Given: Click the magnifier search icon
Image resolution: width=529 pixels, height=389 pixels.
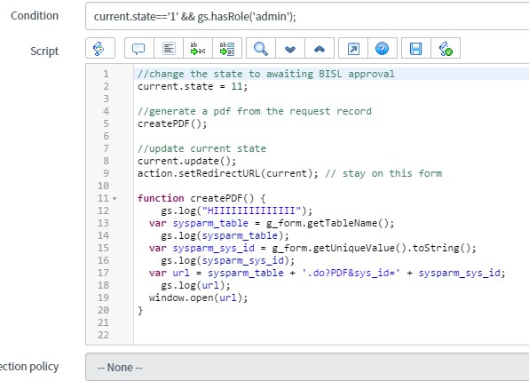Looking at the screenshot, I should coord(261,48).
